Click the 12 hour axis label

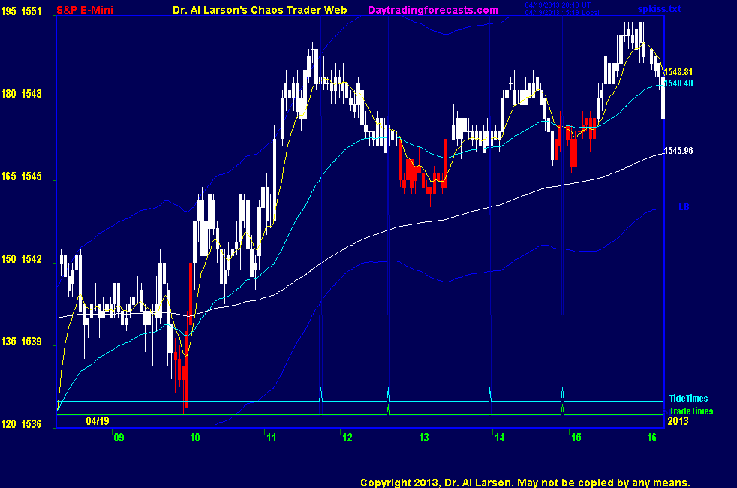coord(347,438)
